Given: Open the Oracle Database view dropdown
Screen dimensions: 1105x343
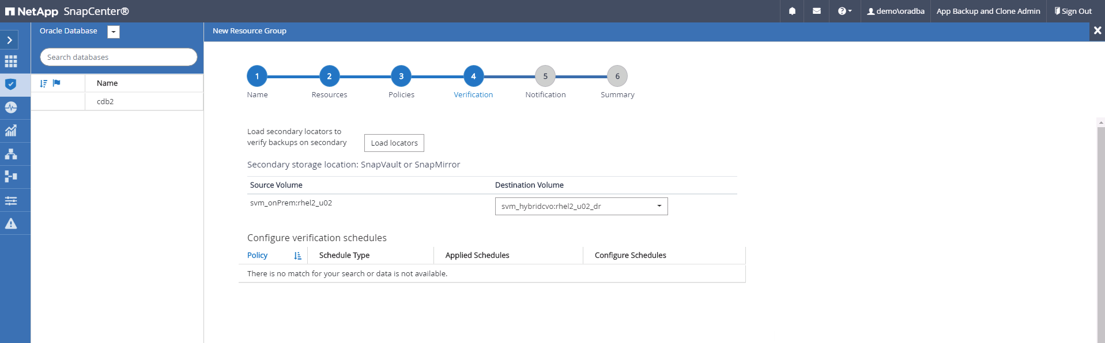Looking at the screenshot, I should [x=114, y=32].
